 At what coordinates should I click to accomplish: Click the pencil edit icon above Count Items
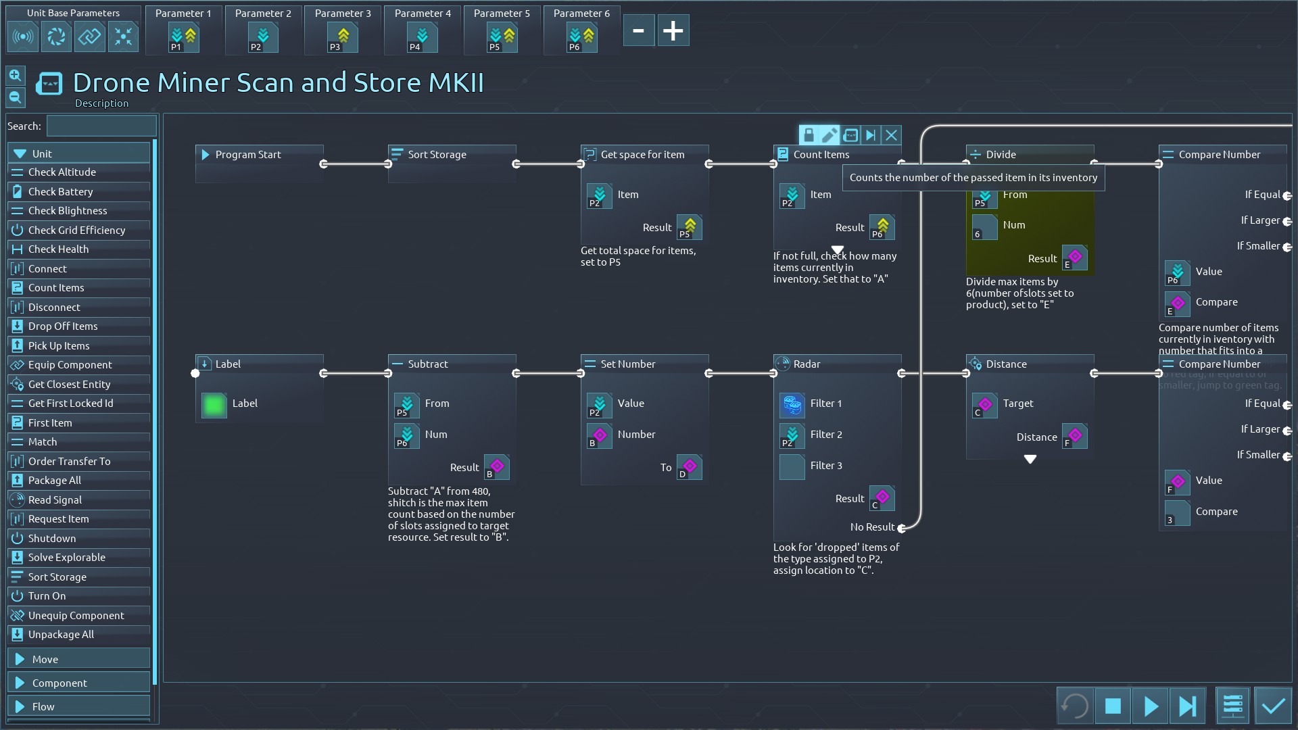coord(830,135)
